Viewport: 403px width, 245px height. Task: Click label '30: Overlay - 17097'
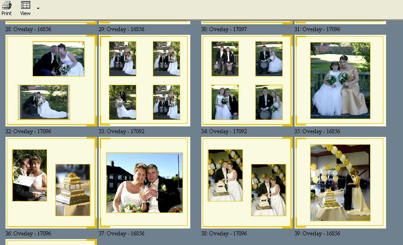click(x=224, y=29)
